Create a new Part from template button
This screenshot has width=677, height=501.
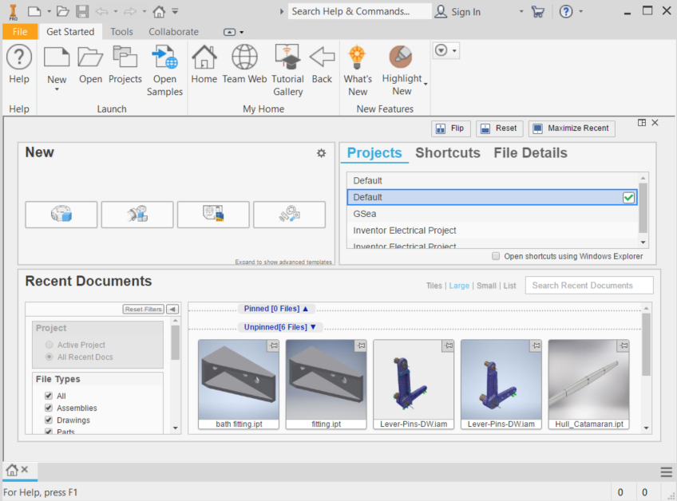click(61, 215)
